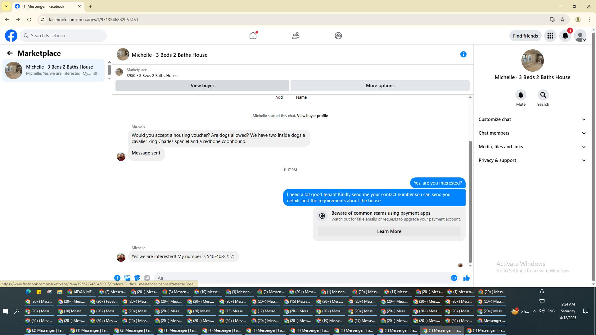
Task: Open the account profile menu
Action: (x=580, y=36)
